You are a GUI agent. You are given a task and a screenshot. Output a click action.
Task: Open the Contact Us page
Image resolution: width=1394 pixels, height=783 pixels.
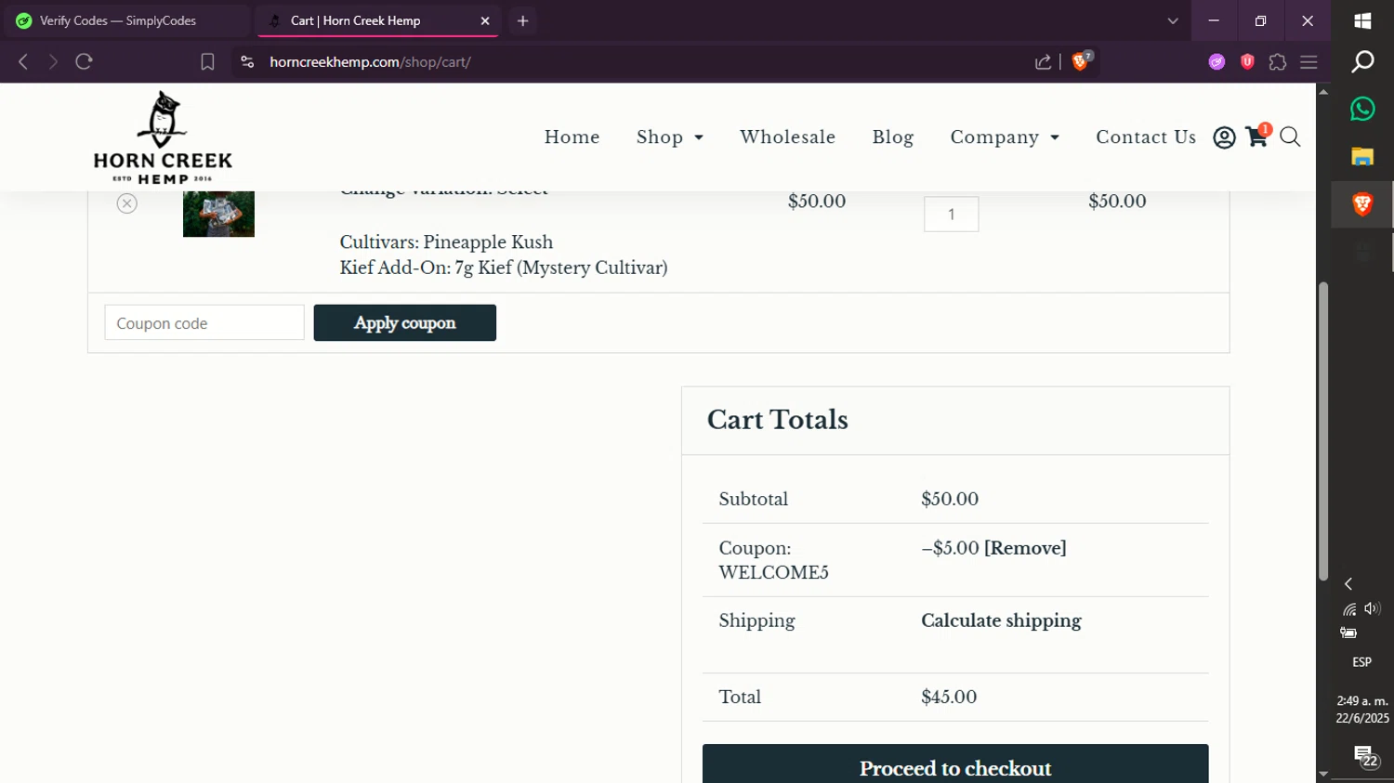(x=1146, y=137)
